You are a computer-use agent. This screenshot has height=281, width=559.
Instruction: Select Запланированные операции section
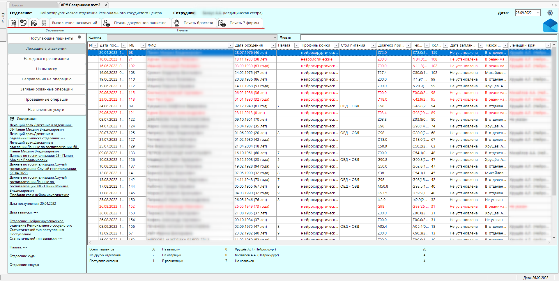click(47, 89)
